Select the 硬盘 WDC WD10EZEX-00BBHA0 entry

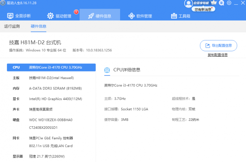pos(51,120)
